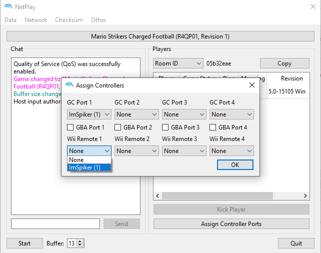
Task: Decrease the Buffer value with down arrow
Action: tap(80, 245)
